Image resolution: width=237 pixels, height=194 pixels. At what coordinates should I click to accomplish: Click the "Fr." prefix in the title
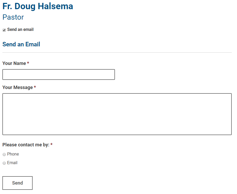(7, 6)
